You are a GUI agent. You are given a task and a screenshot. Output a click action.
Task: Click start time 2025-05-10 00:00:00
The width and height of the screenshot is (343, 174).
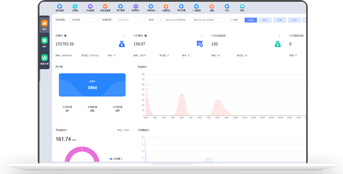[175, 20]
